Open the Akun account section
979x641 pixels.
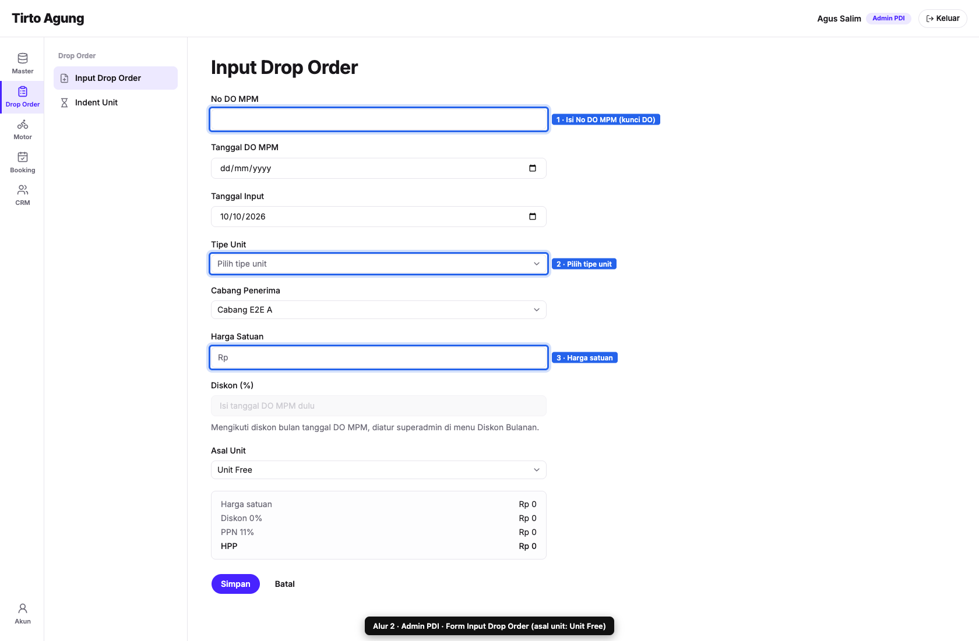pyautogui.click(x=22, y=614)
